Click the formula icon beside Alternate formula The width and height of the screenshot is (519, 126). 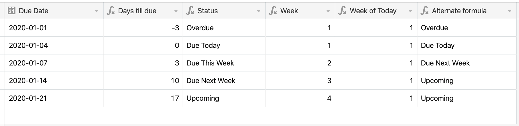click(x=424, y=11)
